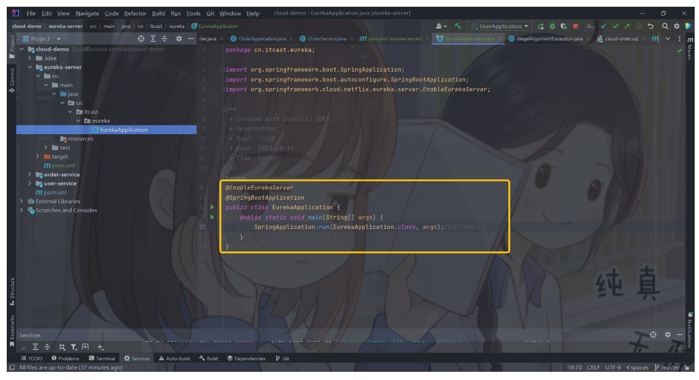This screenshot has width=699, height=380.
Task: Open Services panel gear settings
Action: point(668,335)
